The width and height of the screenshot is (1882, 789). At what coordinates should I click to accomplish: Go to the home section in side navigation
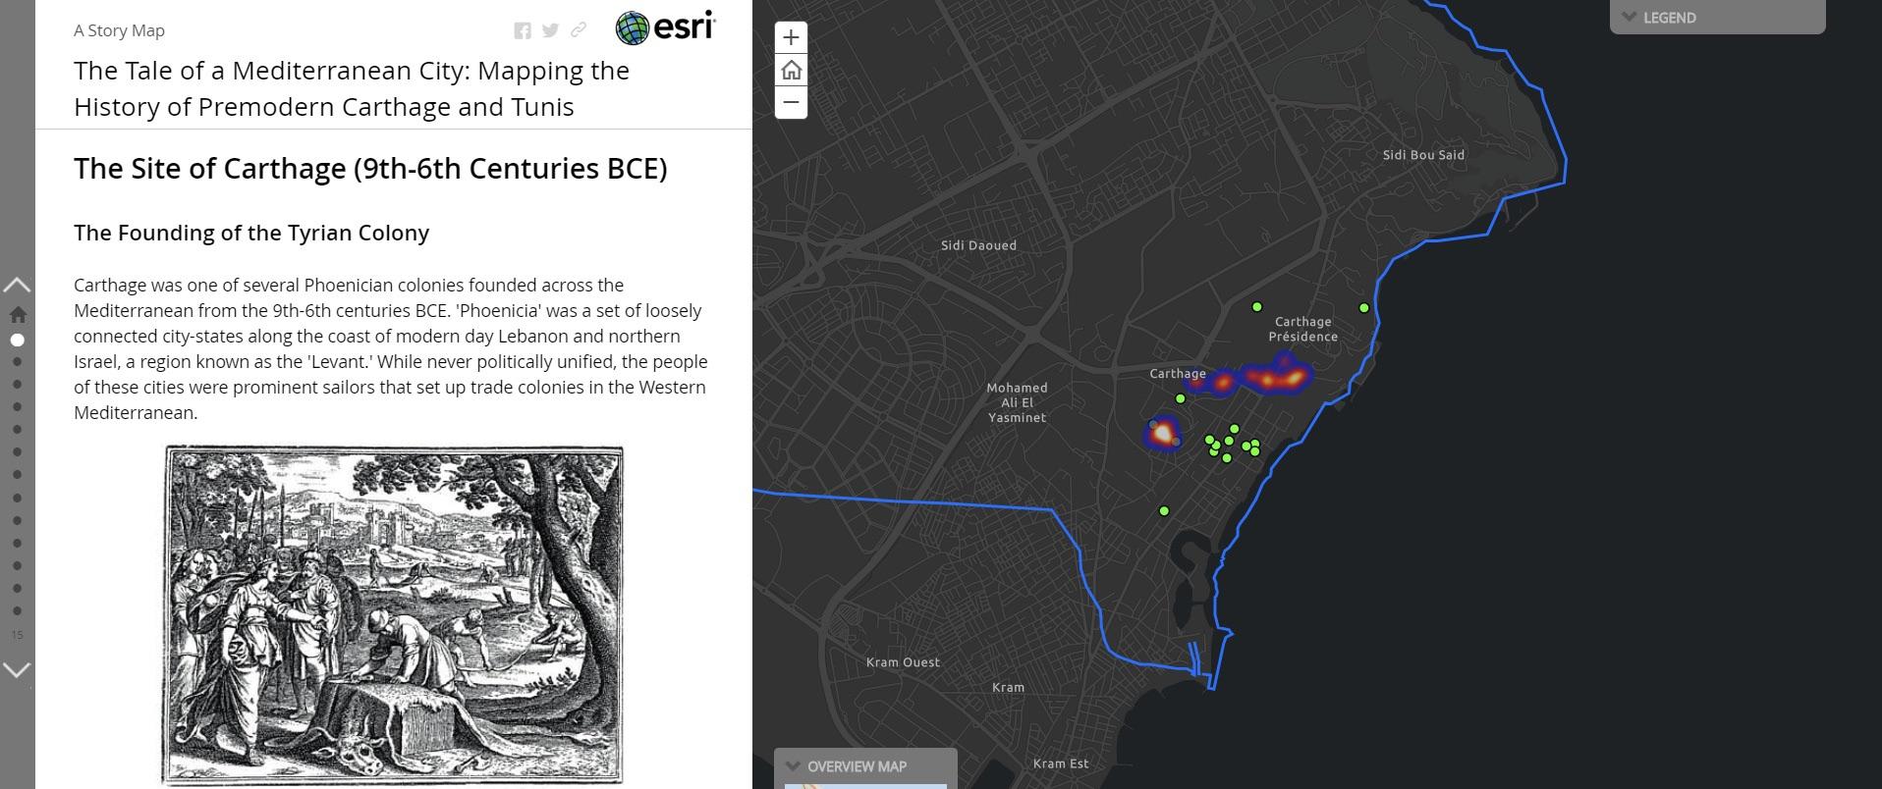point(18,315)
